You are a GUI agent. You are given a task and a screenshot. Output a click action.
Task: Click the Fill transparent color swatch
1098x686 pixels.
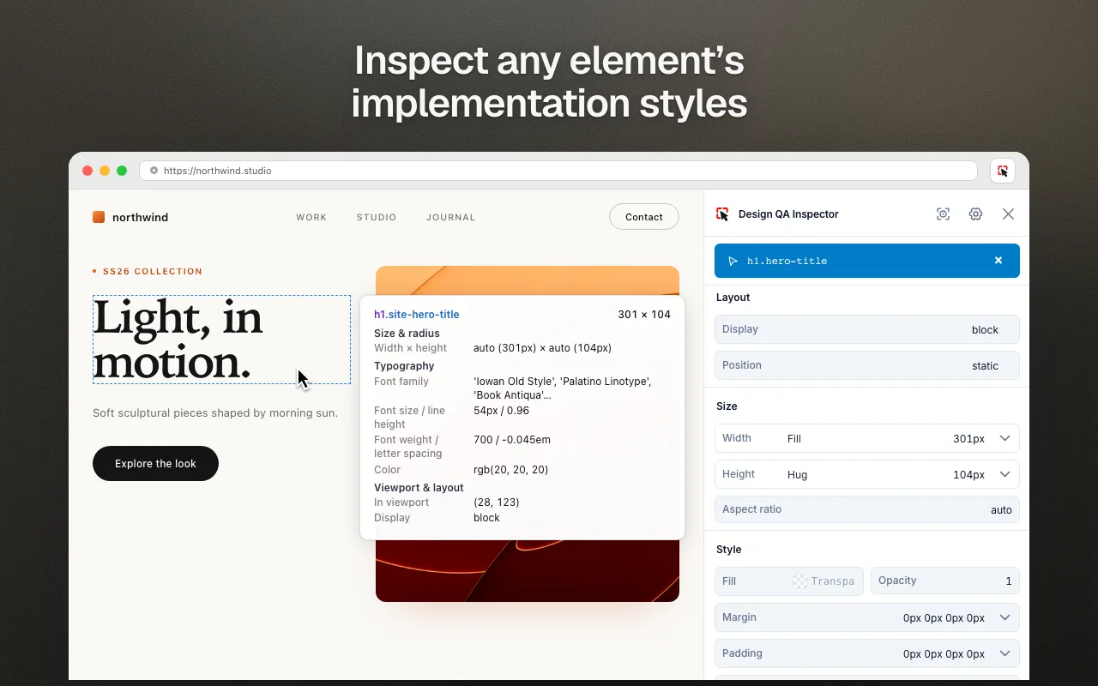[800, 581]
